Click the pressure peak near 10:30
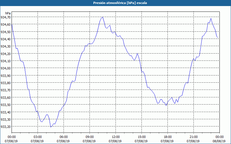Image resolution: width=231 pixels, height=144 pixels. [x=103, y=17]
